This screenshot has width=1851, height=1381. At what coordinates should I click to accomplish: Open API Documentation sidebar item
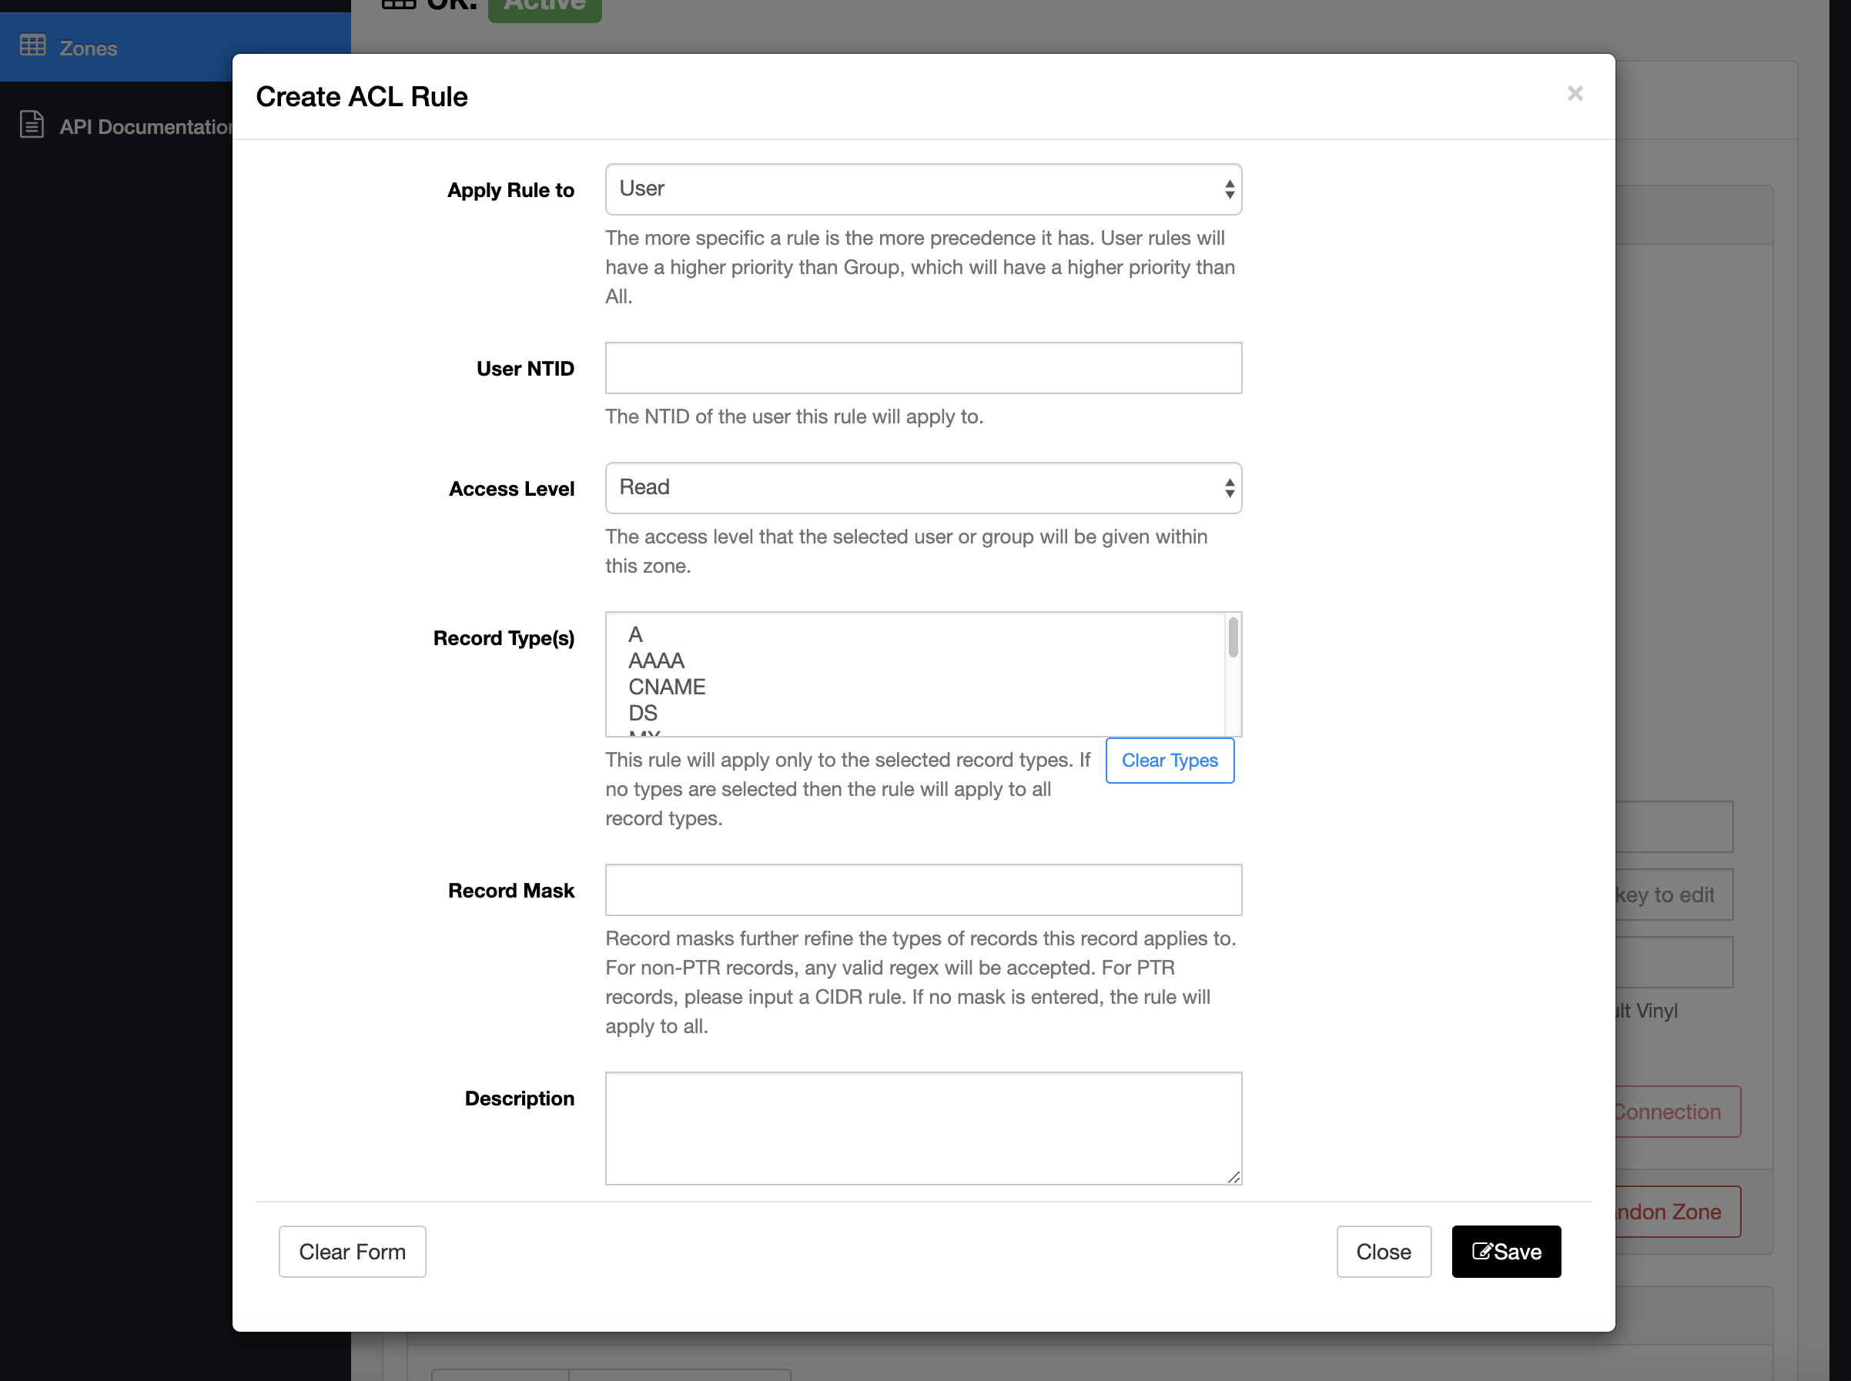[x=144, y=126]
